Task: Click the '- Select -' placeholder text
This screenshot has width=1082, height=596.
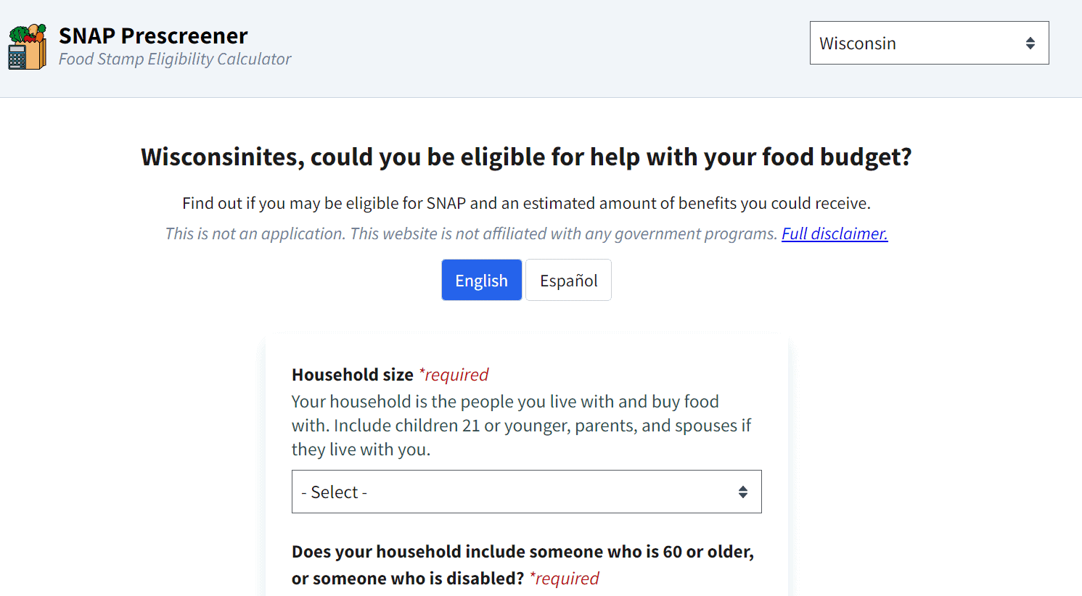Action: click(335, 492)
